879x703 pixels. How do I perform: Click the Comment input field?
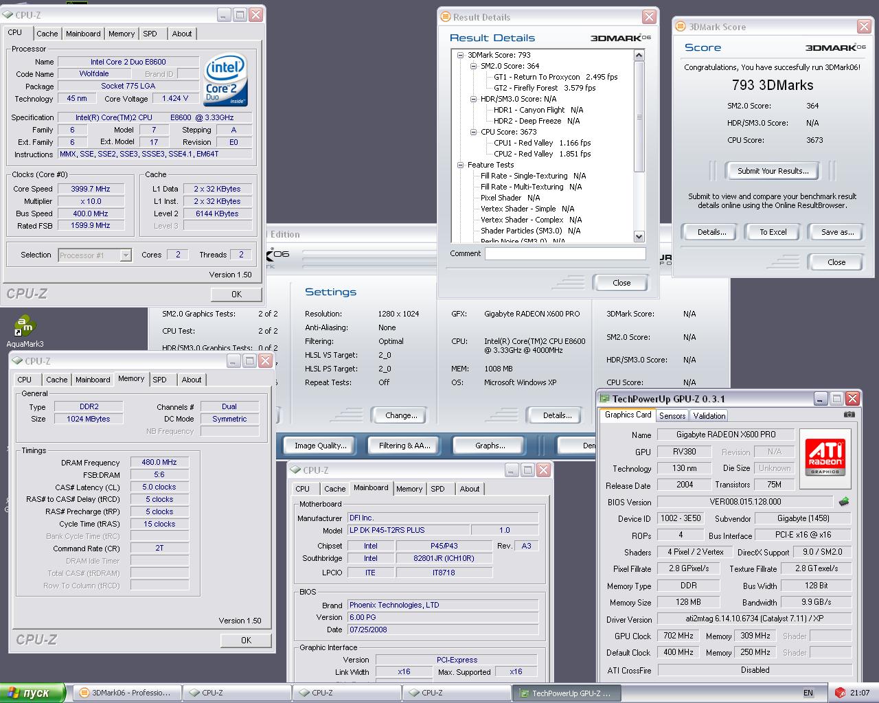[565, 254]
